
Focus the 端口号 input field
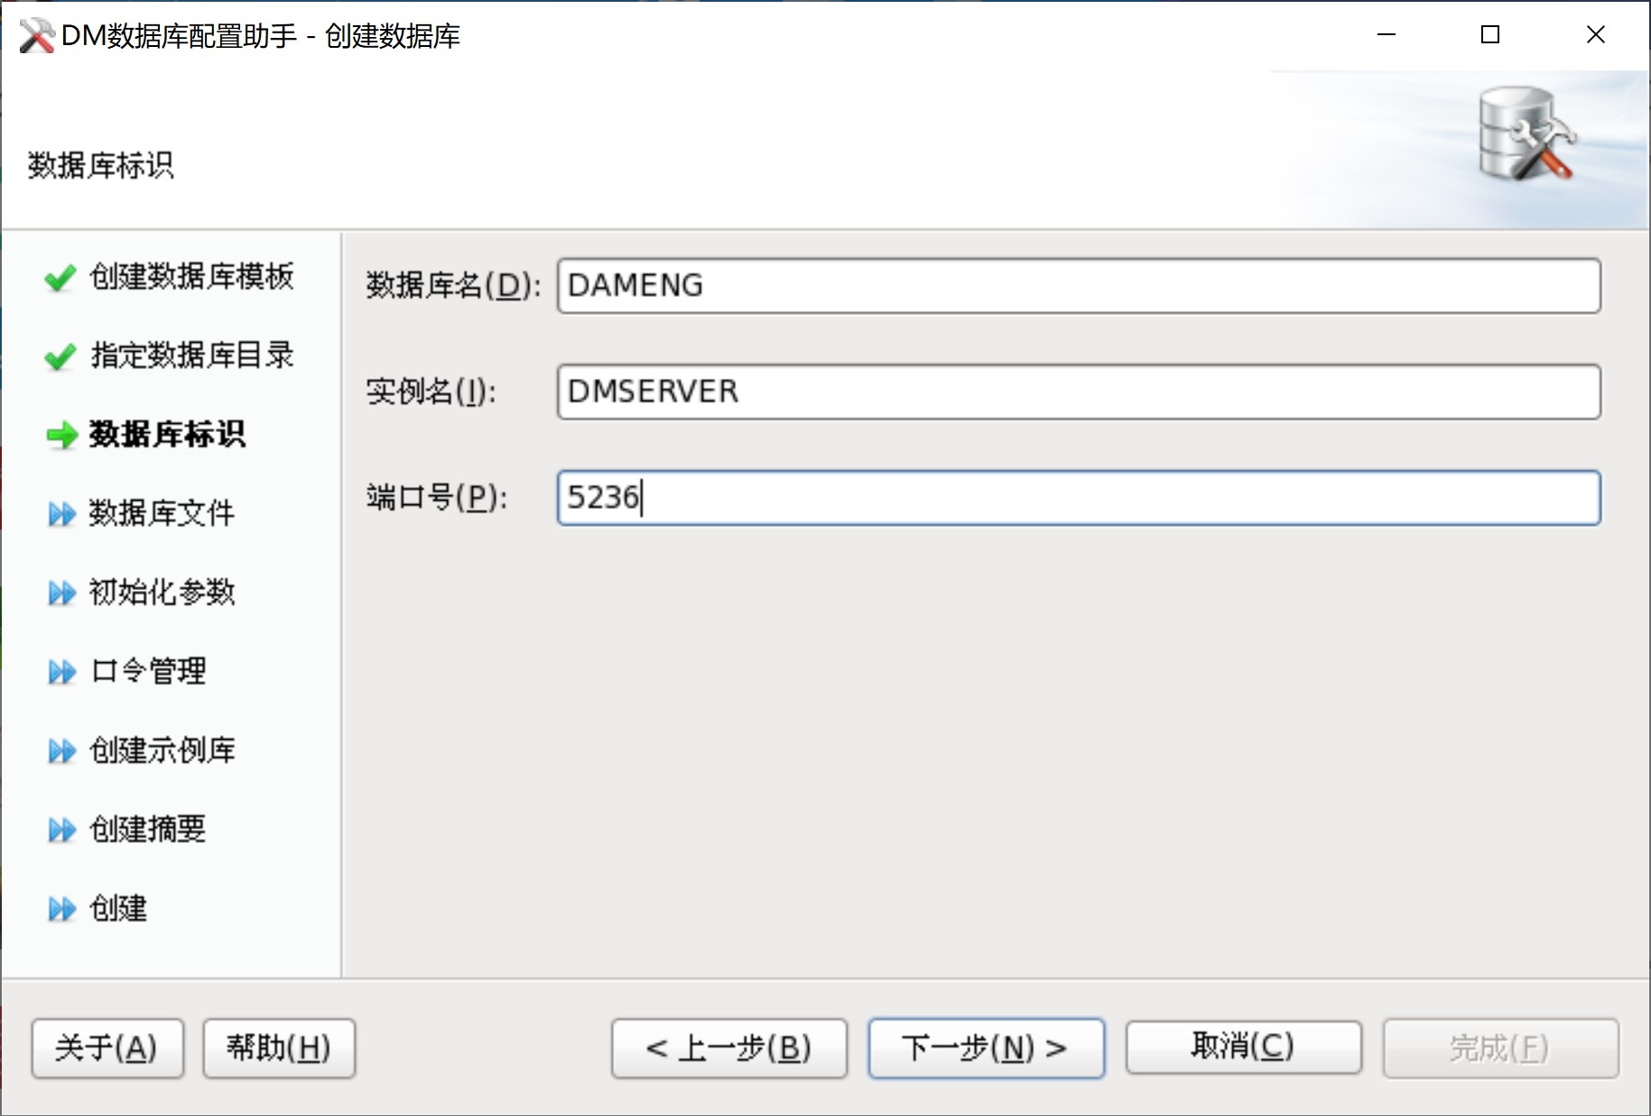(1079, 497)
